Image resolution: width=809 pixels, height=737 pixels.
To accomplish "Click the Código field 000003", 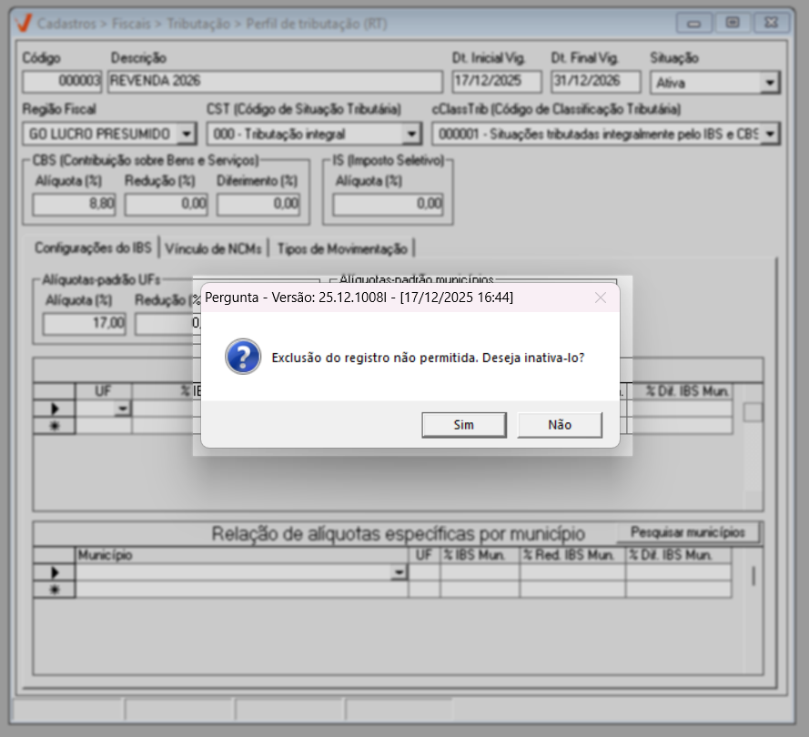I will [62, 81].
